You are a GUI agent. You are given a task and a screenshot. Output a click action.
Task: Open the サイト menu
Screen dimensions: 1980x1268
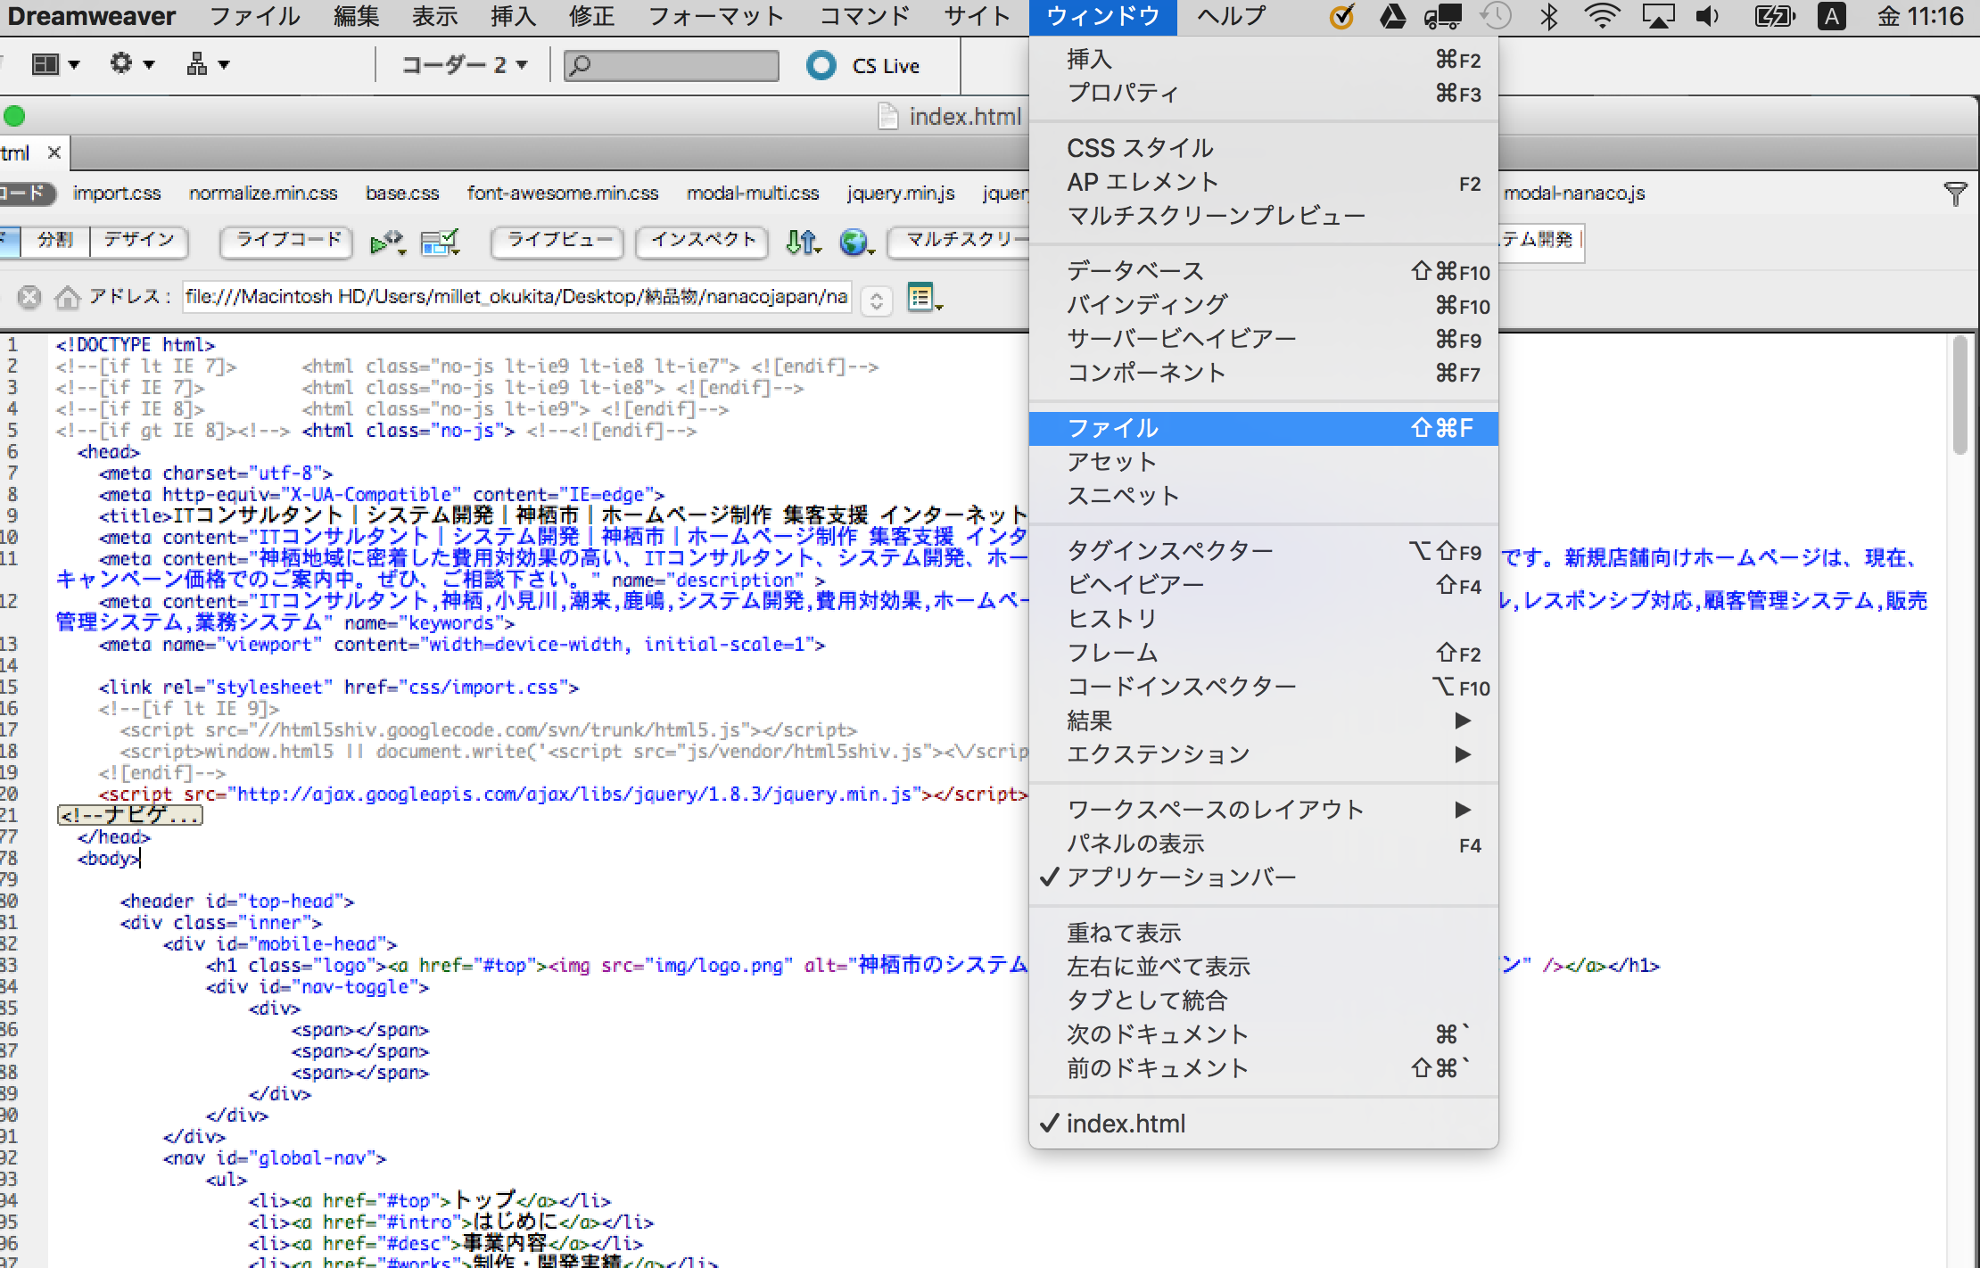pos(977,16)
